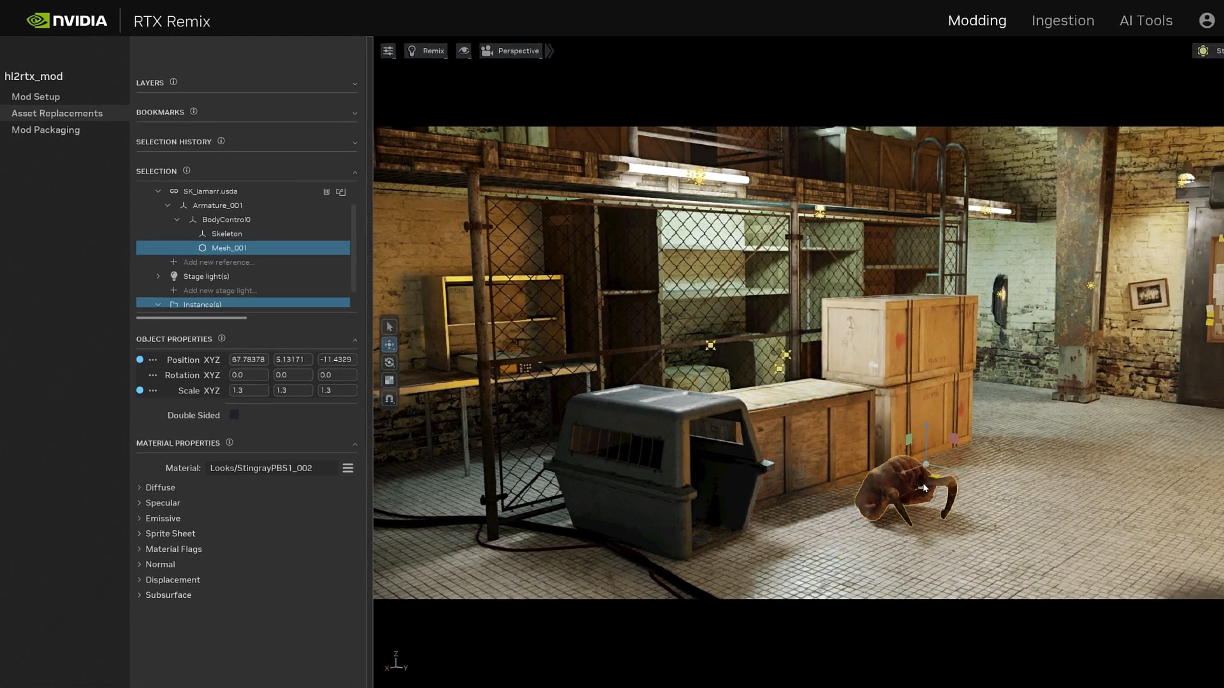The image size is (1224, 688).
Task: Click the Scale X input field
Action: pos(249,390)
